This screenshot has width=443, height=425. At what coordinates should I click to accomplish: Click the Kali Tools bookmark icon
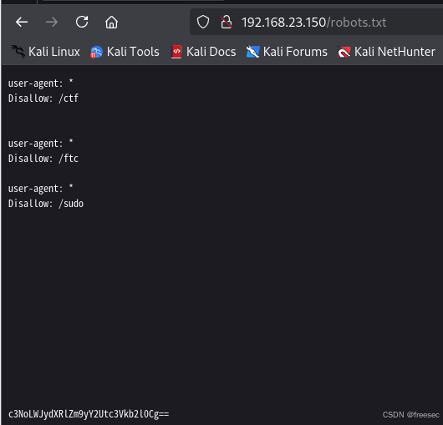[x=96, y=53]
